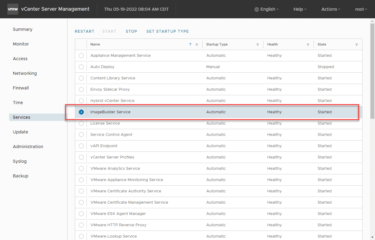Viewport: 375px width, 240px height.
Task: Click the SET STARTUP TYPE button
Action: [x=167, y=31]
